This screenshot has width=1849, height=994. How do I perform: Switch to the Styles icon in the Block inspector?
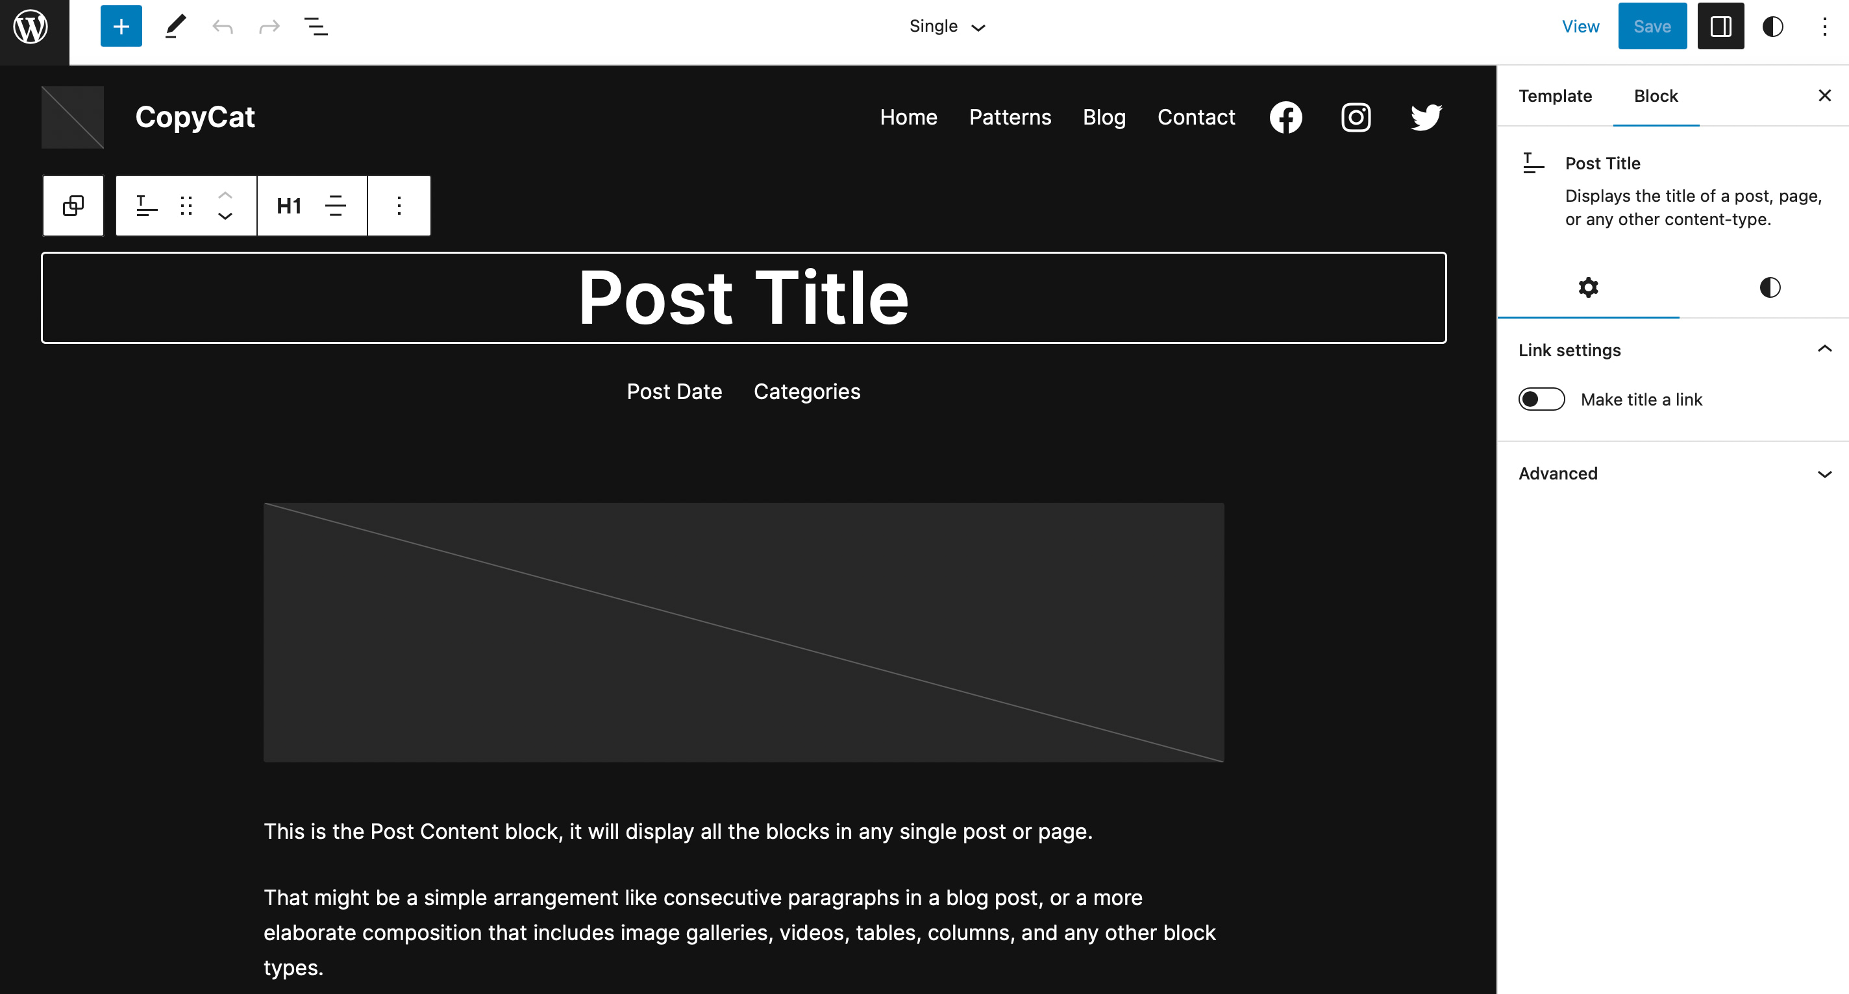click(x=1769, y=287)
